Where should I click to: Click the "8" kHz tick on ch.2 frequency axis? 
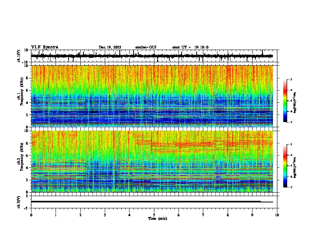point(28,143)
